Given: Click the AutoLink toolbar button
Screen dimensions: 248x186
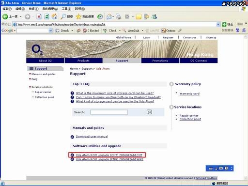Looking at the screenshot, I should click(131, 31).
